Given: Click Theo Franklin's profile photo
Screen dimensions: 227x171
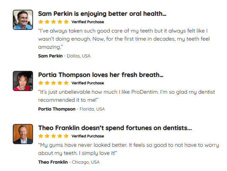Looking at the screenshot, I should [x=23, y=134].
